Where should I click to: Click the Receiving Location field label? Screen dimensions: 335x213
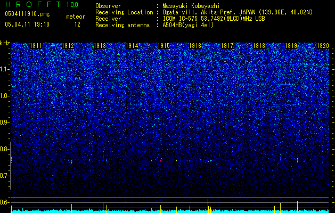pos(124,12)
